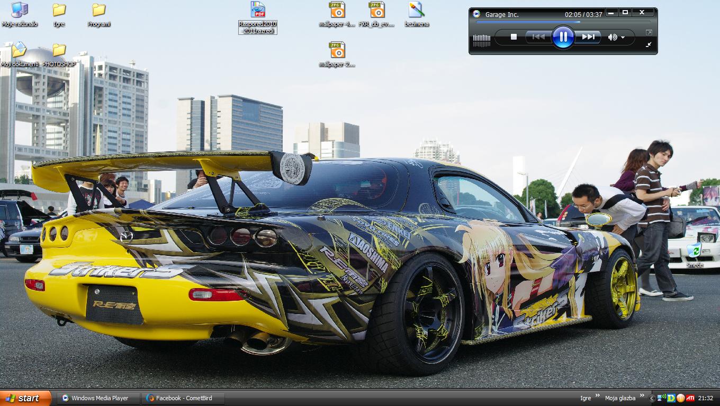Pause playback in the media player
720x406 pixels.
[563, 37]
